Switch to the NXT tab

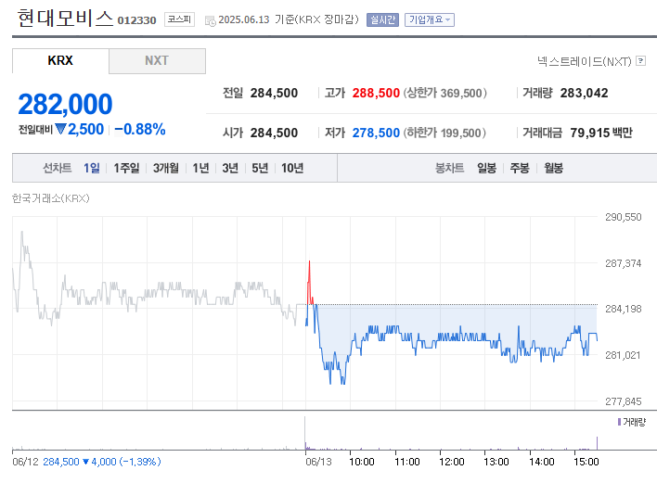pyautogui.click(x=157, y=60)
